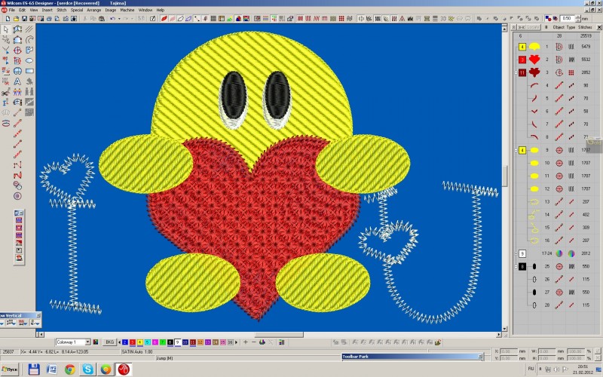
Task: Click the Open file folder icon
Action: [16, 18]
